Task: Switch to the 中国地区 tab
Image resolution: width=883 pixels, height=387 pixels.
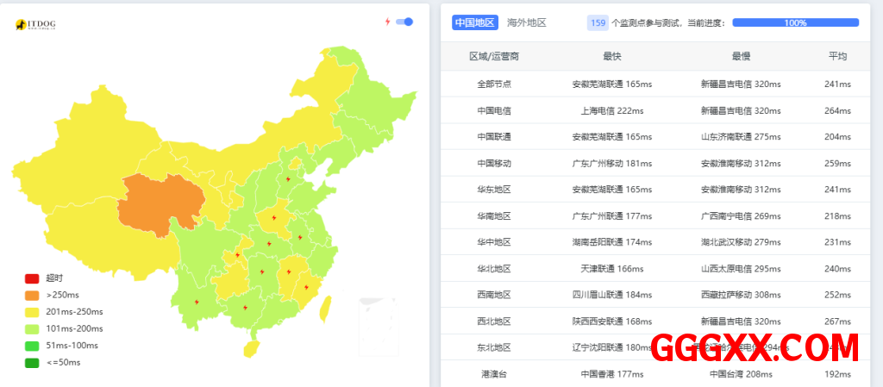Action: 475,23
